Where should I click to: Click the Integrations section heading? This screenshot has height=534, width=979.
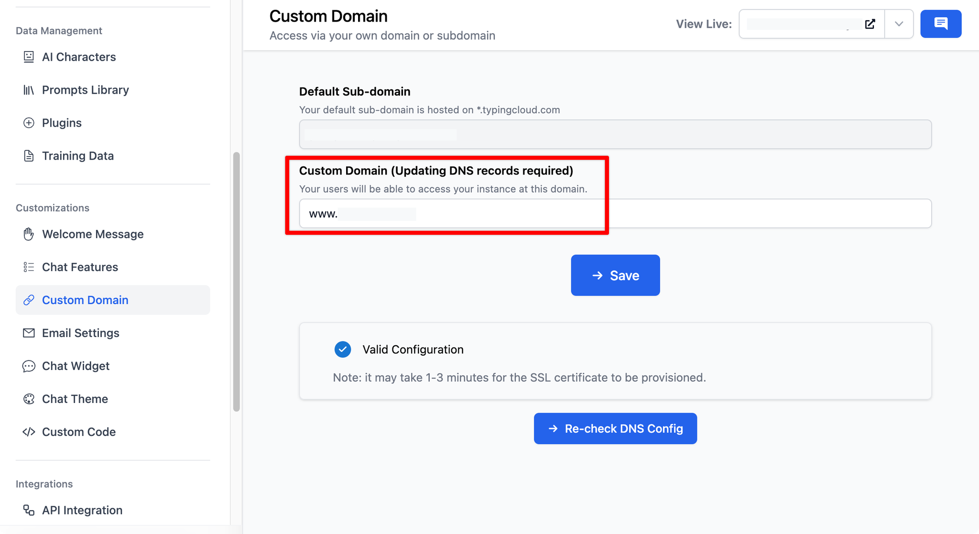[44, 484]
